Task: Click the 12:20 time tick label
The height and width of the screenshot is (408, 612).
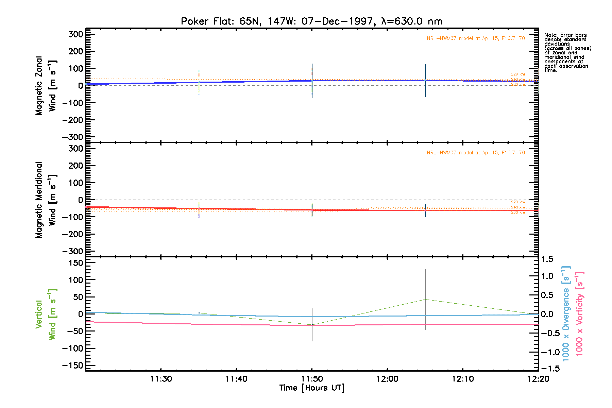Action: point(538,379)
